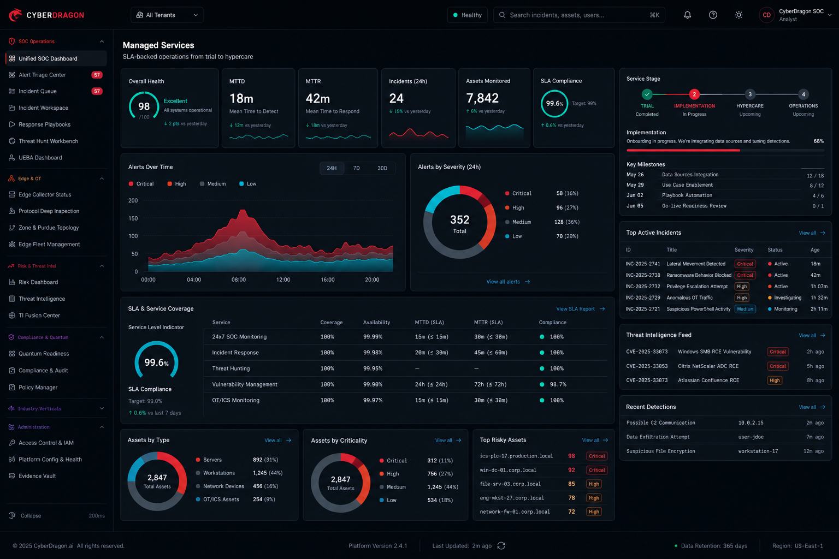The image size is (839, 559).
Task: Toggle the Critical series in Alerts Over Time
Action: 141,184
